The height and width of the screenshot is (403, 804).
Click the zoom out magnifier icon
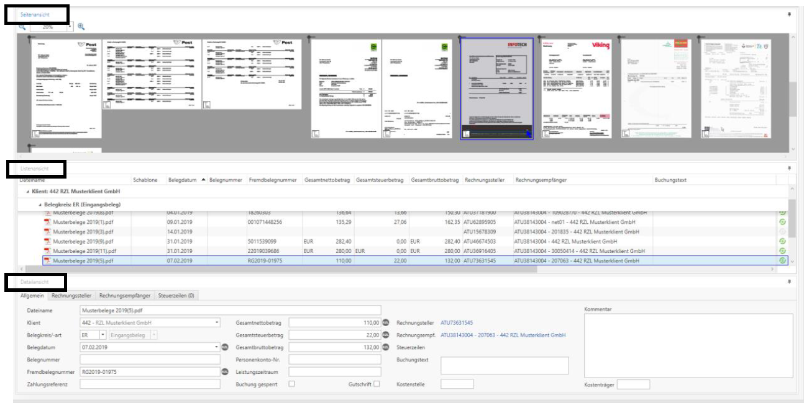coord(22,27)
